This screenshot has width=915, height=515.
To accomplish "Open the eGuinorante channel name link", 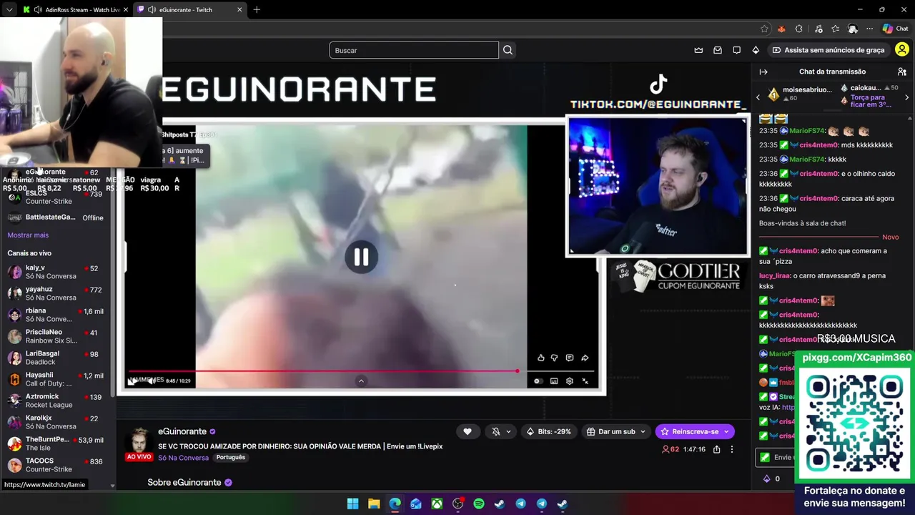I will point(182,431).
